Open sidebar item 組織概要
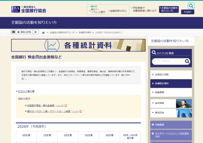 click(x=171, y=92)
